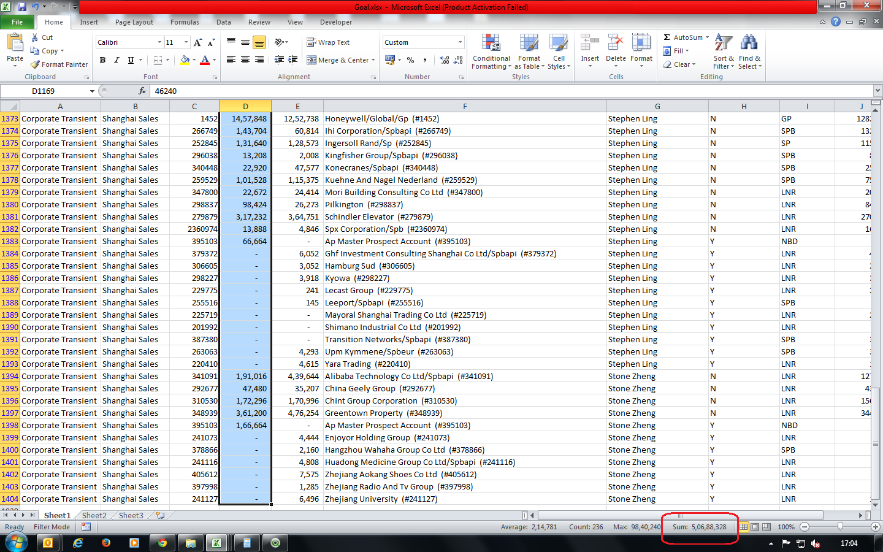
Task: Toggle Italic formatting
Action: tap(117, 60)
